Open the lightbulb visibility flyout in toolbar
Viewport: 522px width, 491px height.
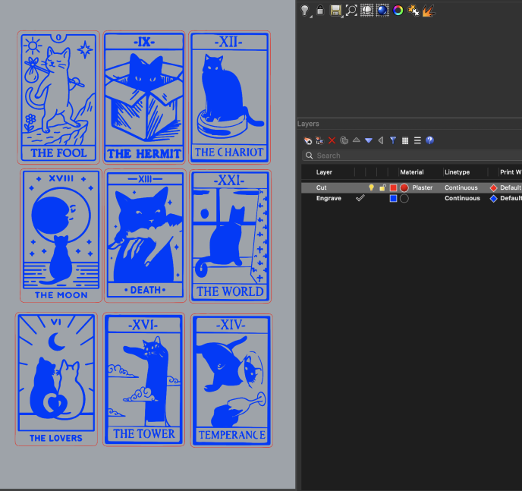[305, 10]
